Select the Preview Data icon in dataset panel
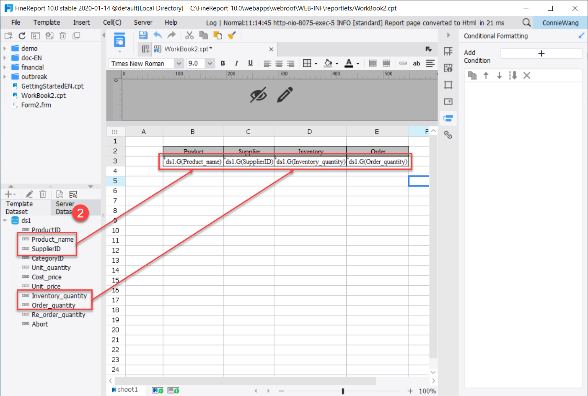588x396 pixels. pos(60,194)
